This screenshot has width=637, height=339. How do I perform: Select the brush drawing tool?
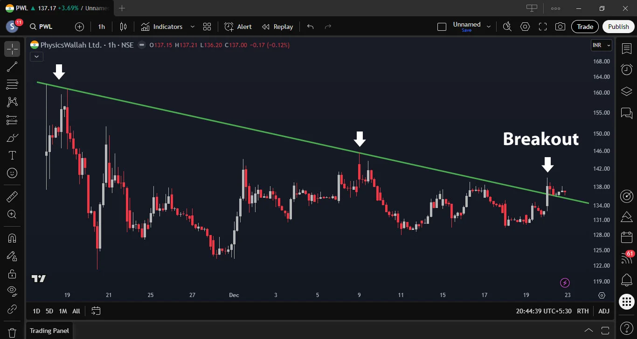pyautogui.click(x=12, y=138)
